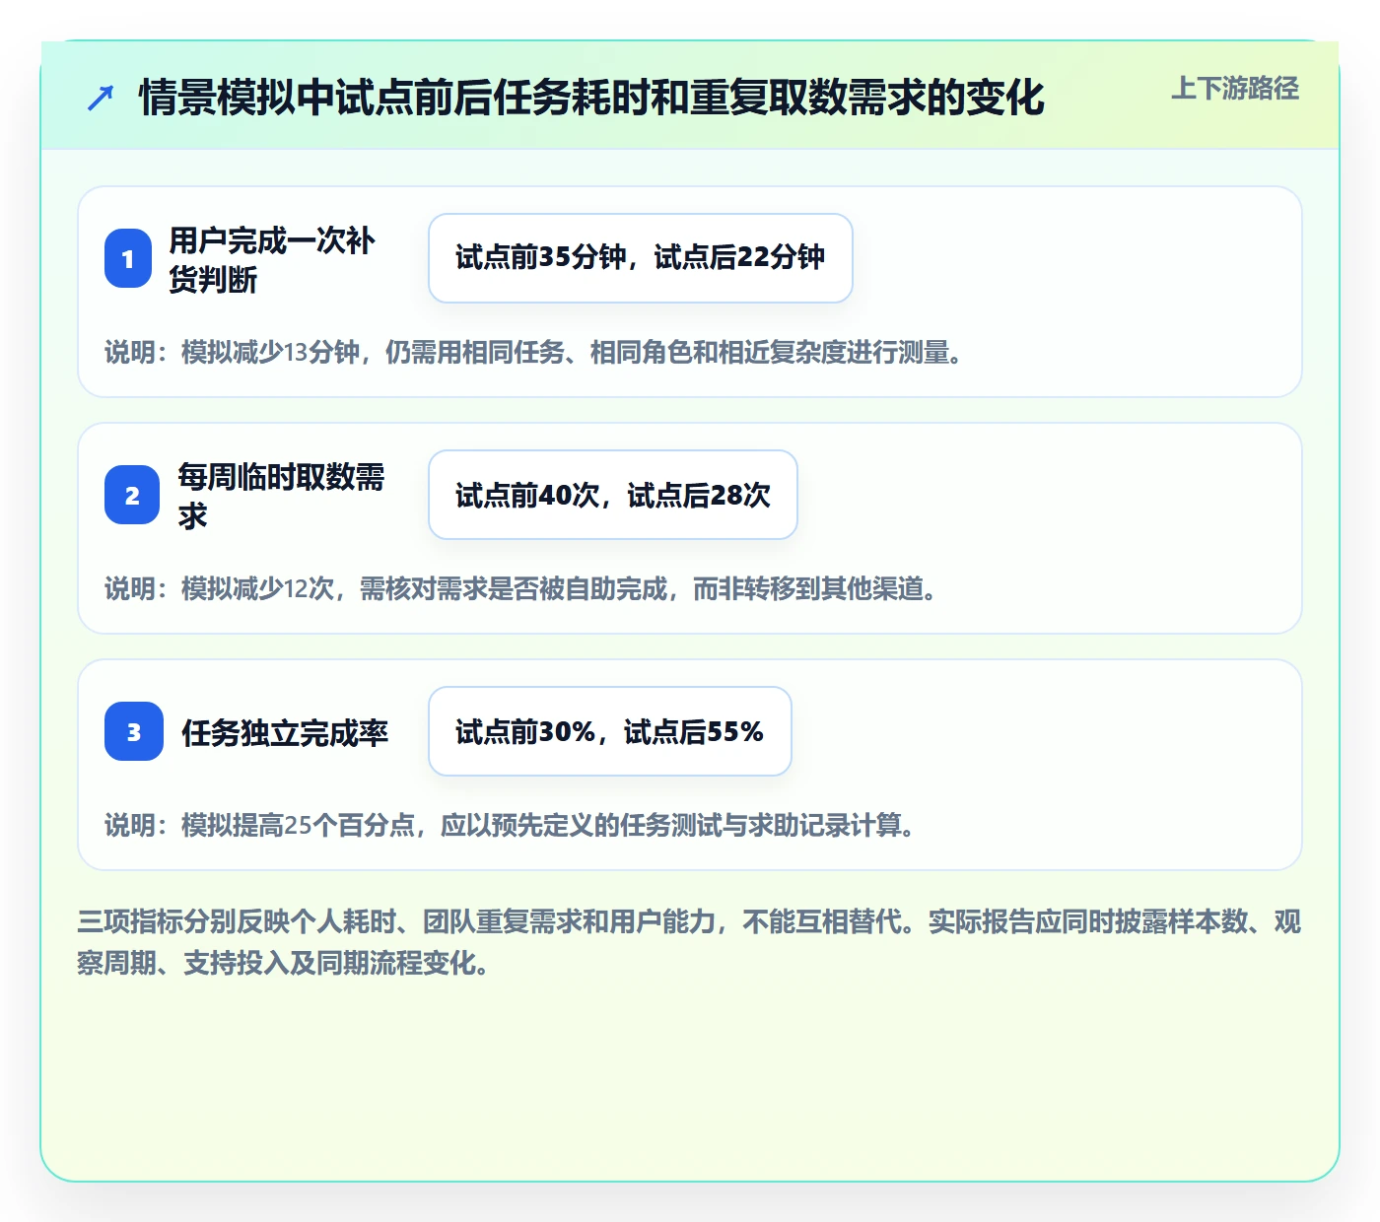This screenshot has width=1380, height=1222.
Task: Select the heading 用户完成一次补货判断
Action: point(272,259)
